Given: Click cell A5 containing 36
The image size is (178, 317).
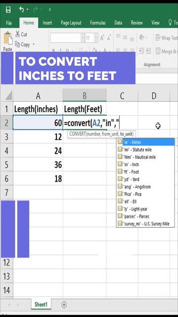Looking at the screenshot, I should [x=38, y=165].
